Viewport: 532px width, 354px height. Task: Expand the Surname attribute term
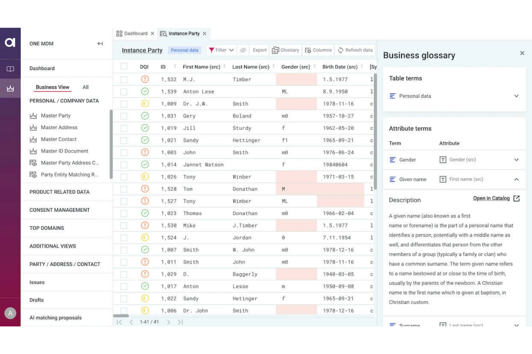[516, 325]
